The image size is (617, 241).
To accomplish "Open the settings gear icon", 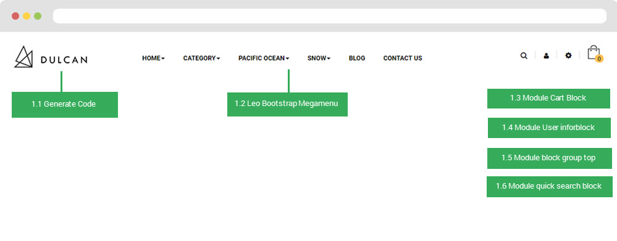I will (x=568, y=55).
